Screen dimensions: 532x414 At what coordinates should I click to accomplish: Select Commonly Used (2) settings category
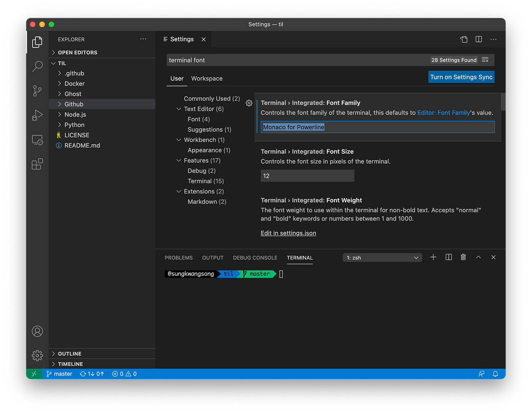pos(212,98)
